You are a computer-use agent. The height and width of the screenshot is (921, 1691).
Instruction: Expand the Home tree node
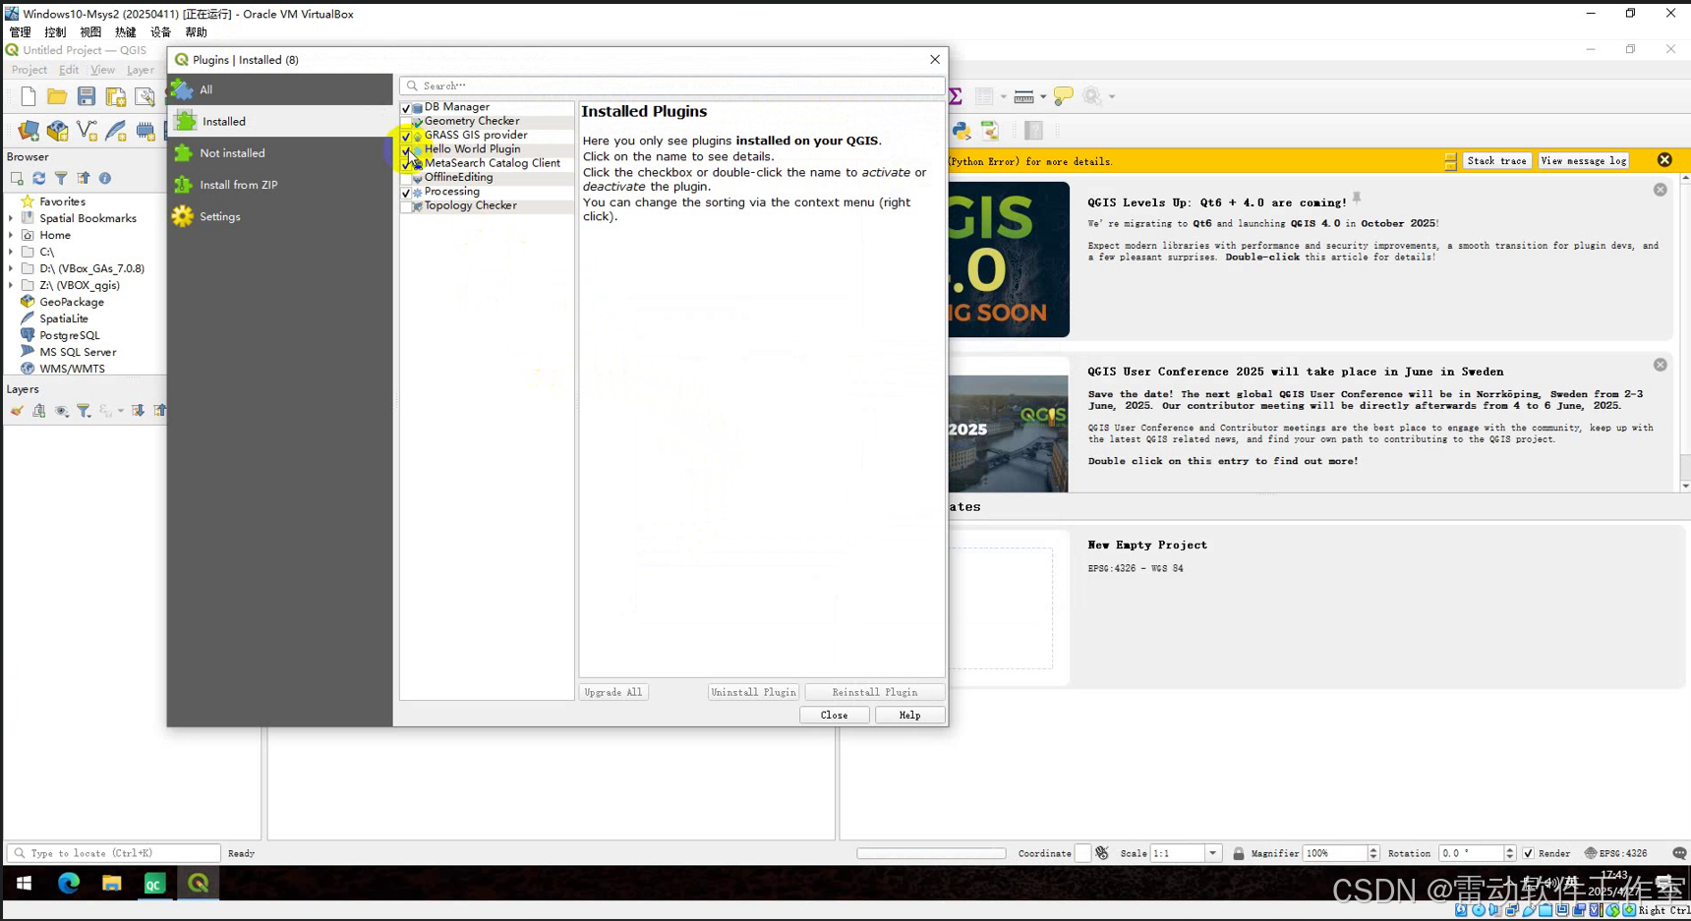pyautogui.click(x=11, y=235)
